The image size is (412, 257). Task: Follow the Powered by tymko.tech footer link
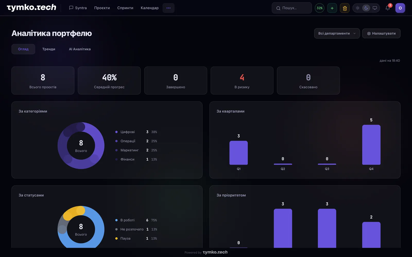206,252
